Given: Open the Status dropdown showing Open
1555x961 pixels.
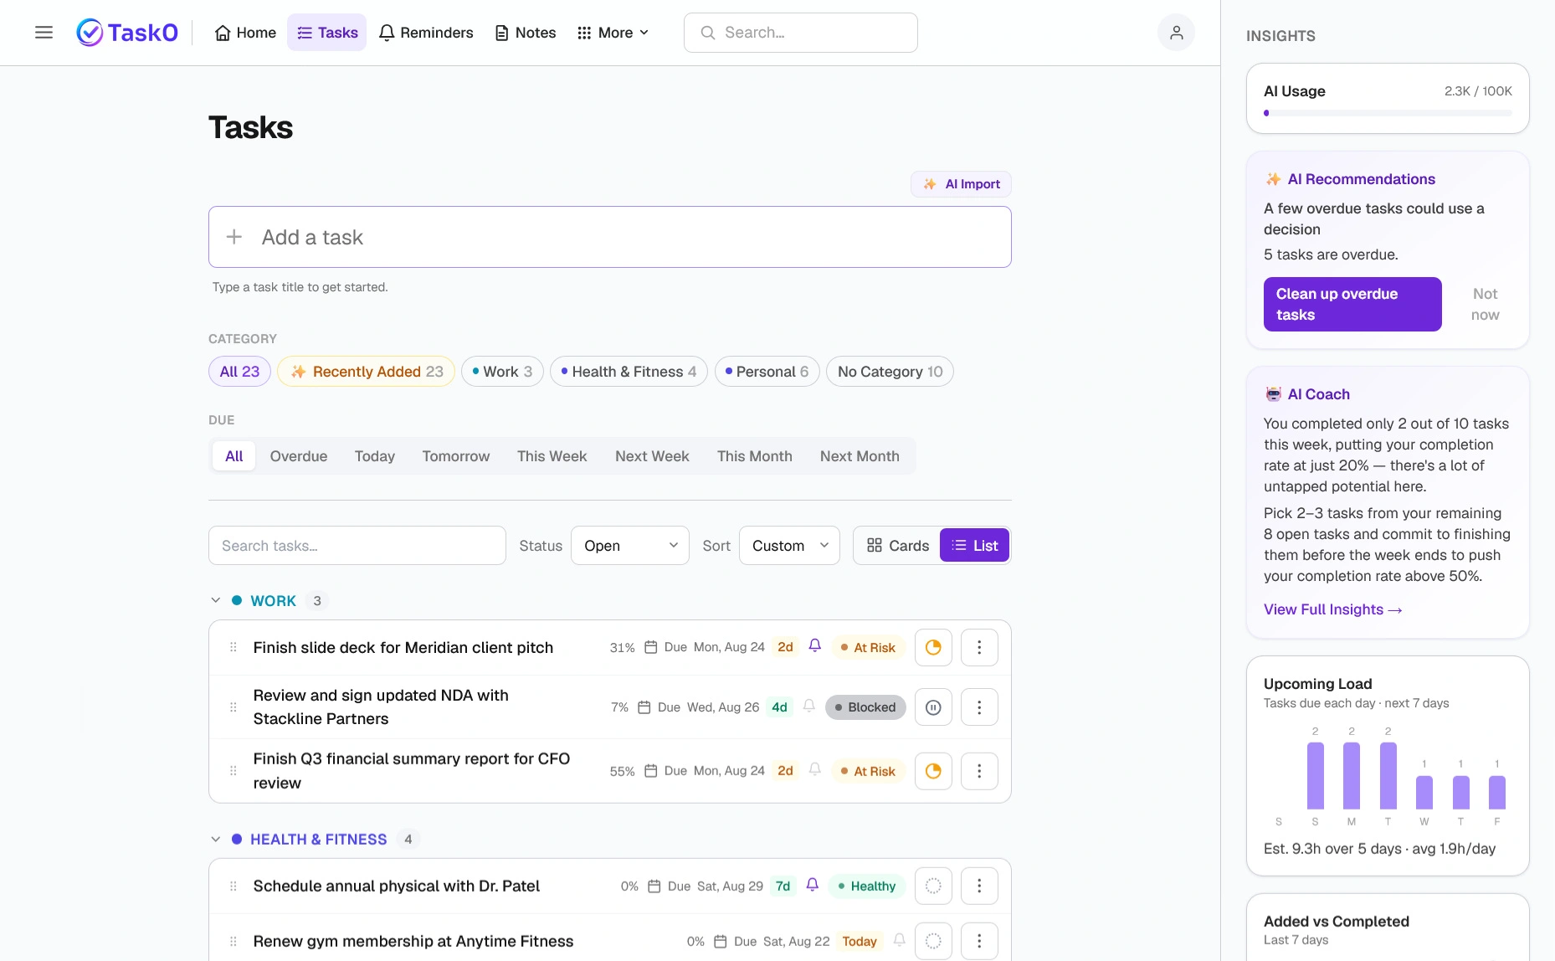Looking at the screenshot, I should (630, 546).
